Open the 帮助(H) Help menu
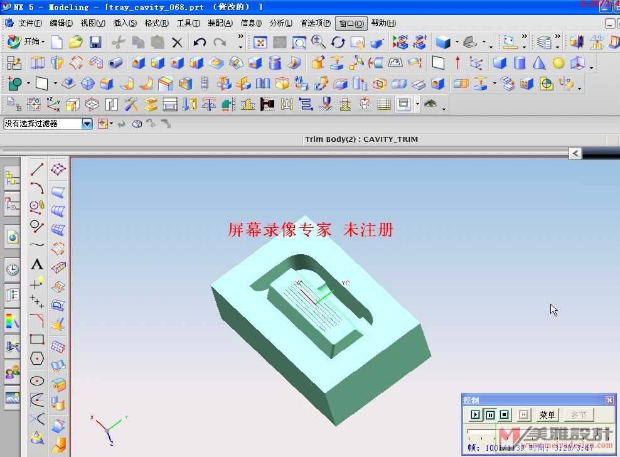This screenshot has width=620, height=457. tap(383, 23)
